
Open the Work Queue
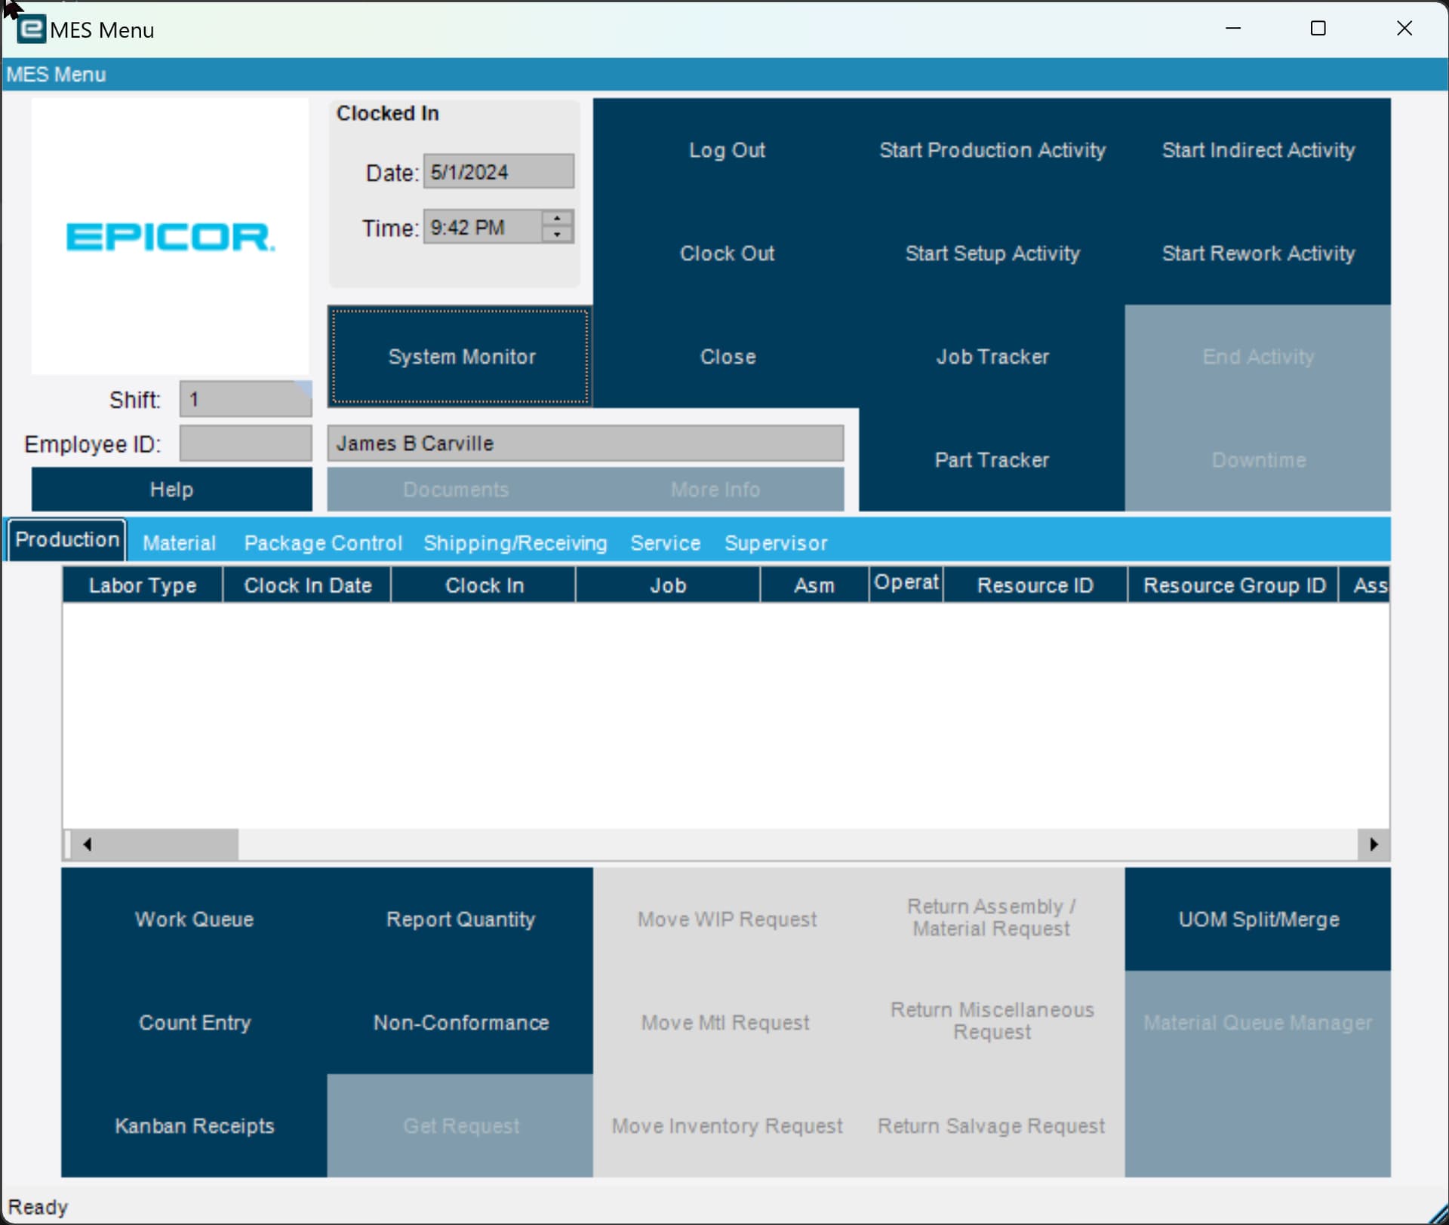[x=194, y=919]
